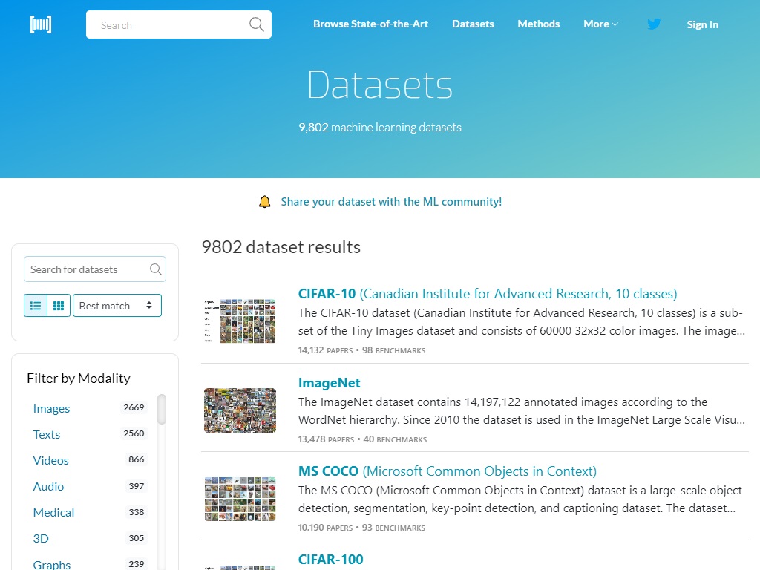
Task: Click '13,478 PAPERS' under ImageNet
Action: (x=327, y=439)
